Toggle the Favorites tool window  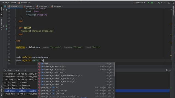click(x=1, y=91)
